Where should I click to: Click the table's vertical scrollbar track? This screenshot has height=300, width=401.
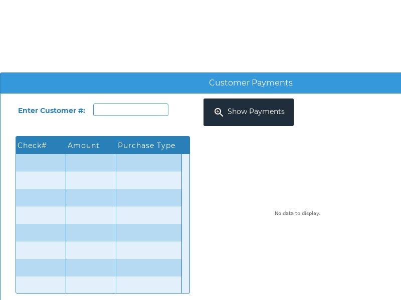(x=185, y=222)
